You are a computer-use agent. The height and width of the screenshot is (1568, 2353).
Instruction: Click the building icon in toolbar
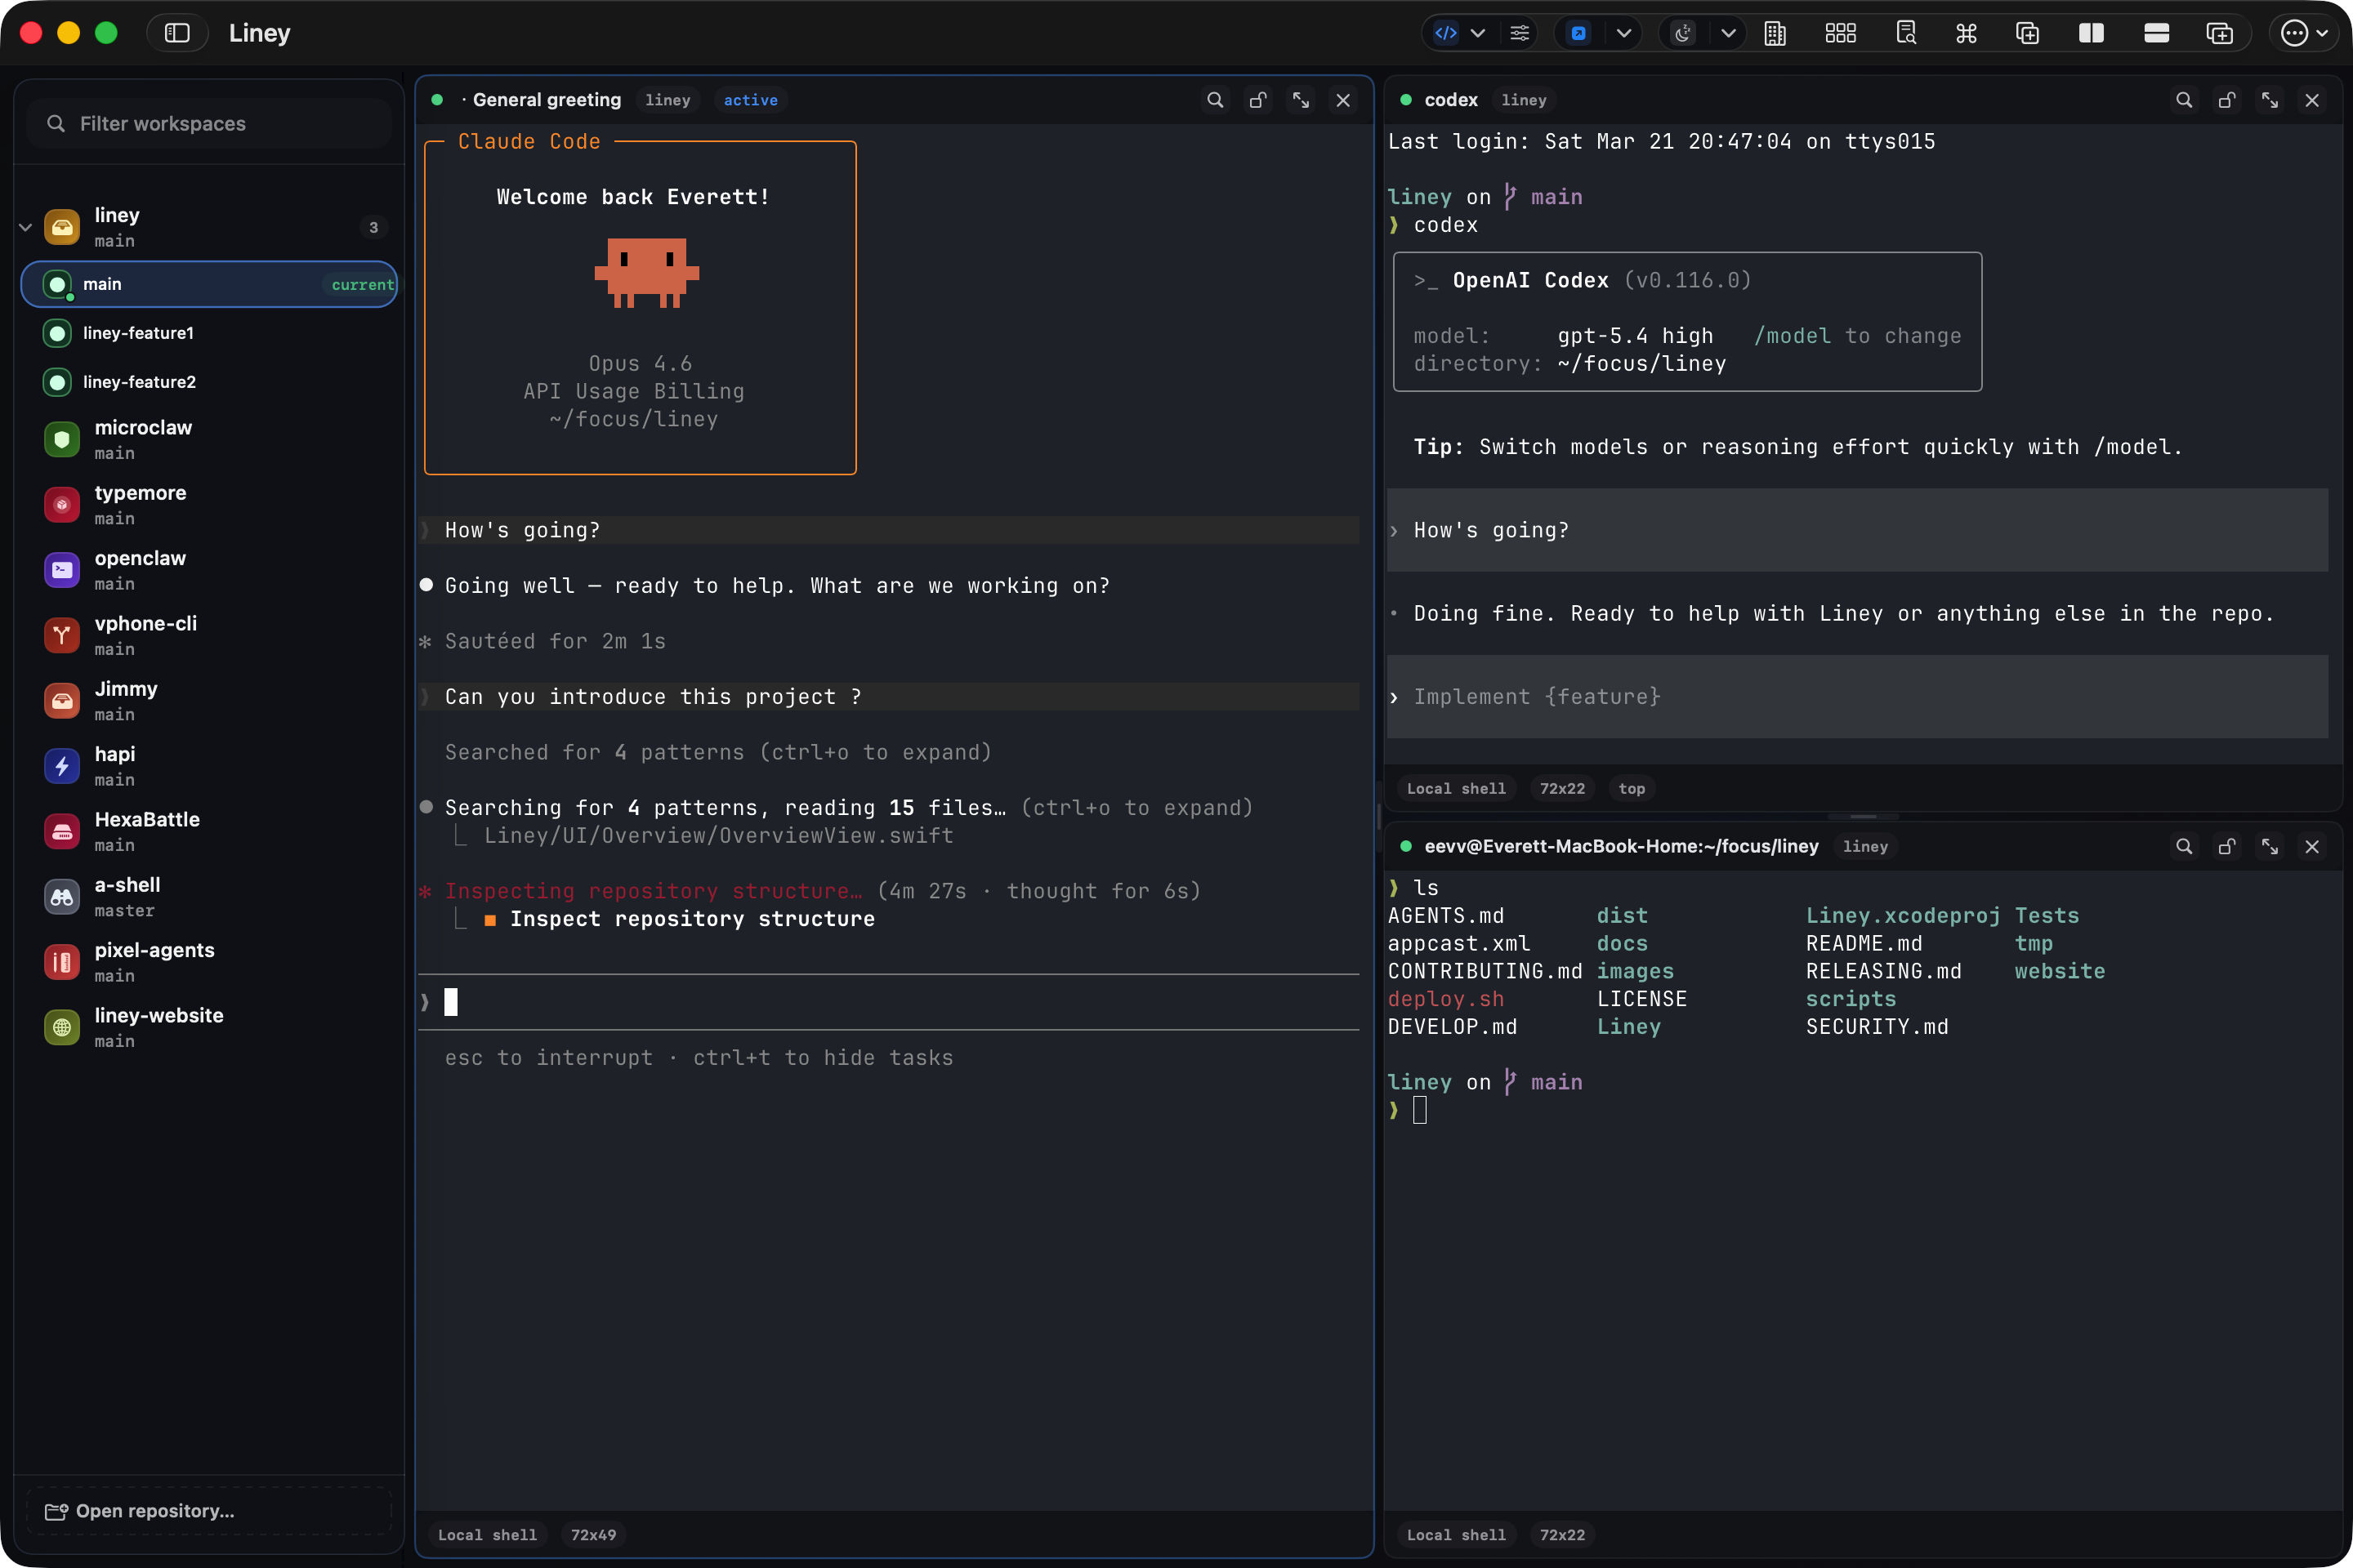tap(1775, 33)
